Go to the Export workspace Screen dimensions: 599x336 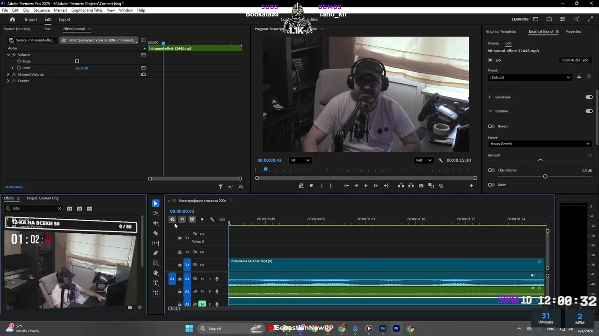[65, 20]
